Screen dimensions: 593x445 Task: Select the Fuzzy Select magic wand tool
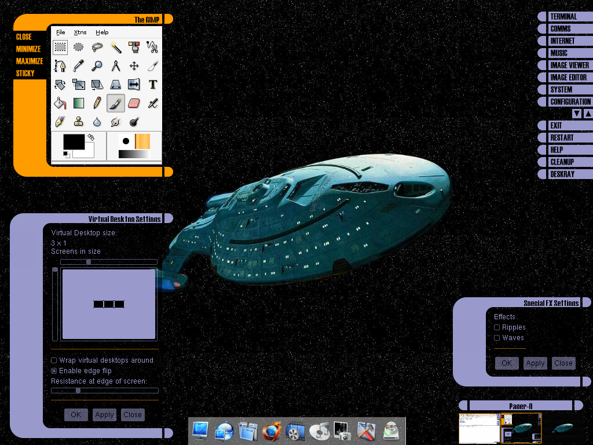(x=116, y=48)
